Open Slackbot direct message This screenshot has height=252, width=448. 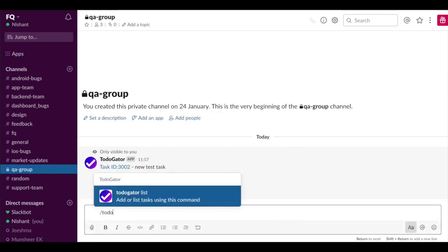click(x=38, y=212)
